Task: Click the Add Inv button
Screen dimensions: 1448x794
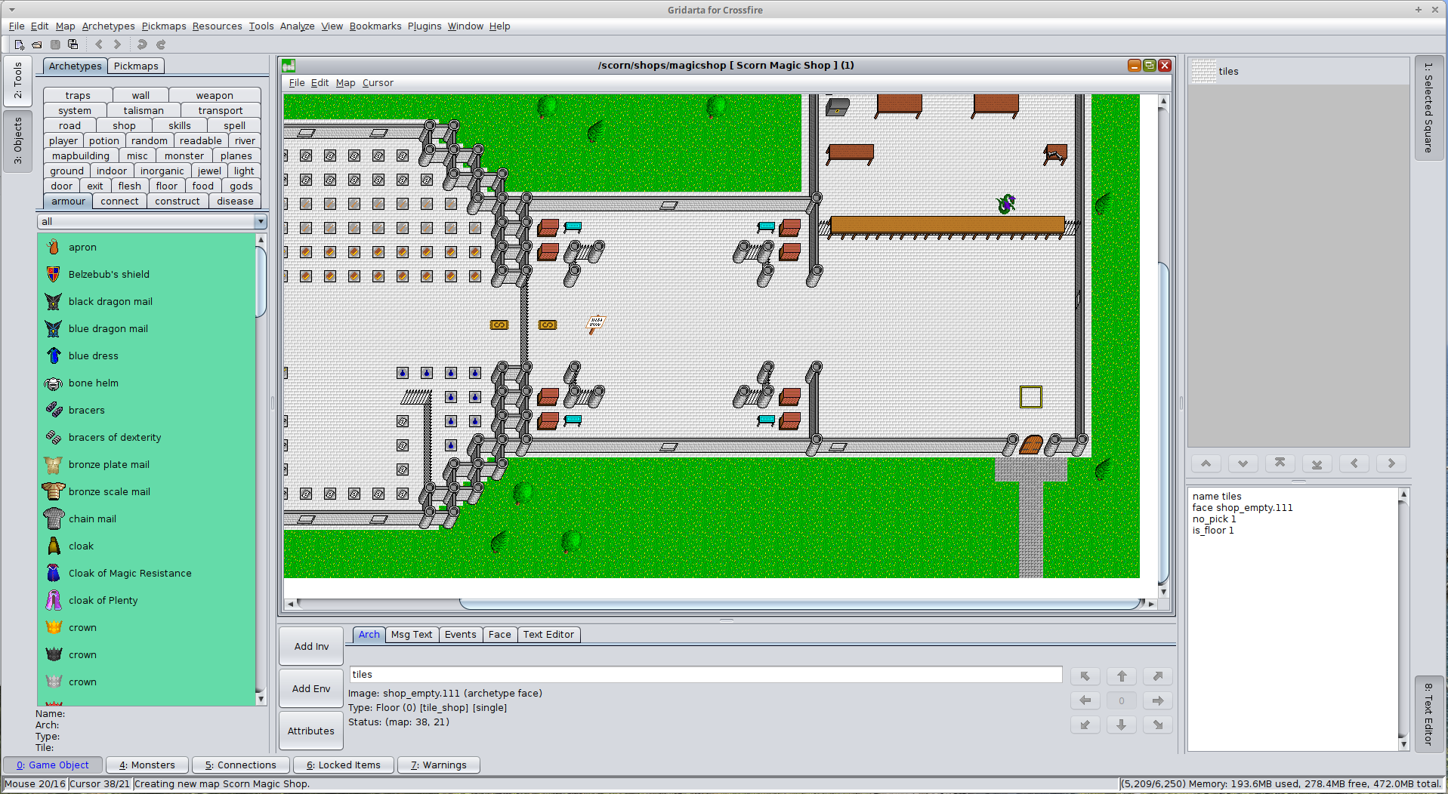Action: pos(311,647)
